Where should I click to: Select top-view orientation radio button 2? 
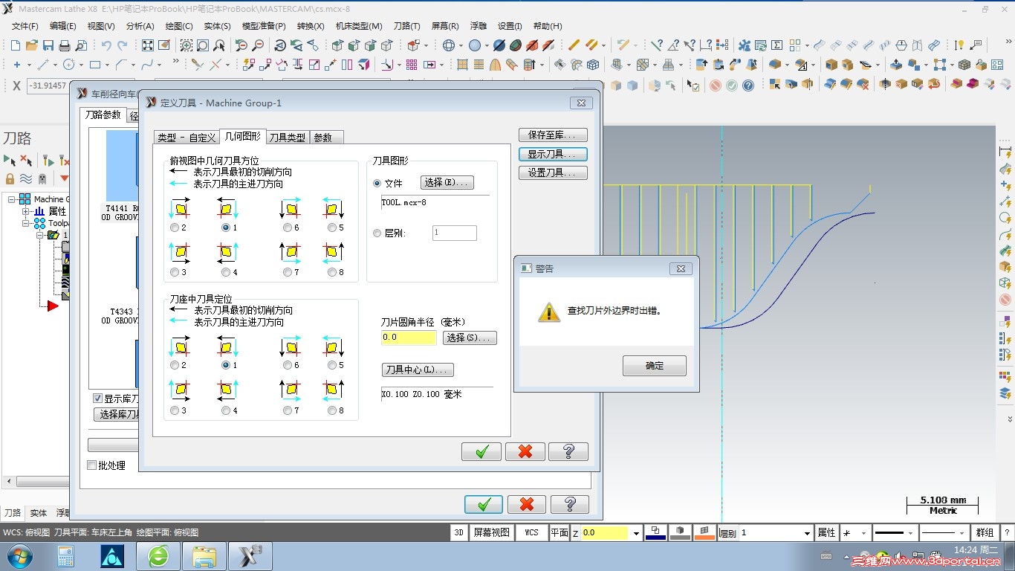[175, 228]
